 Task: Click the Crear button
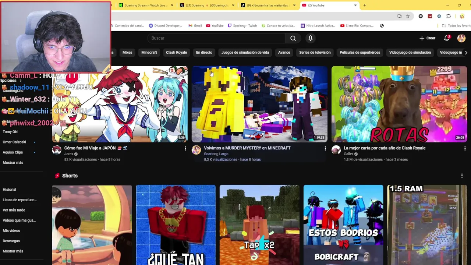[427, 38]
